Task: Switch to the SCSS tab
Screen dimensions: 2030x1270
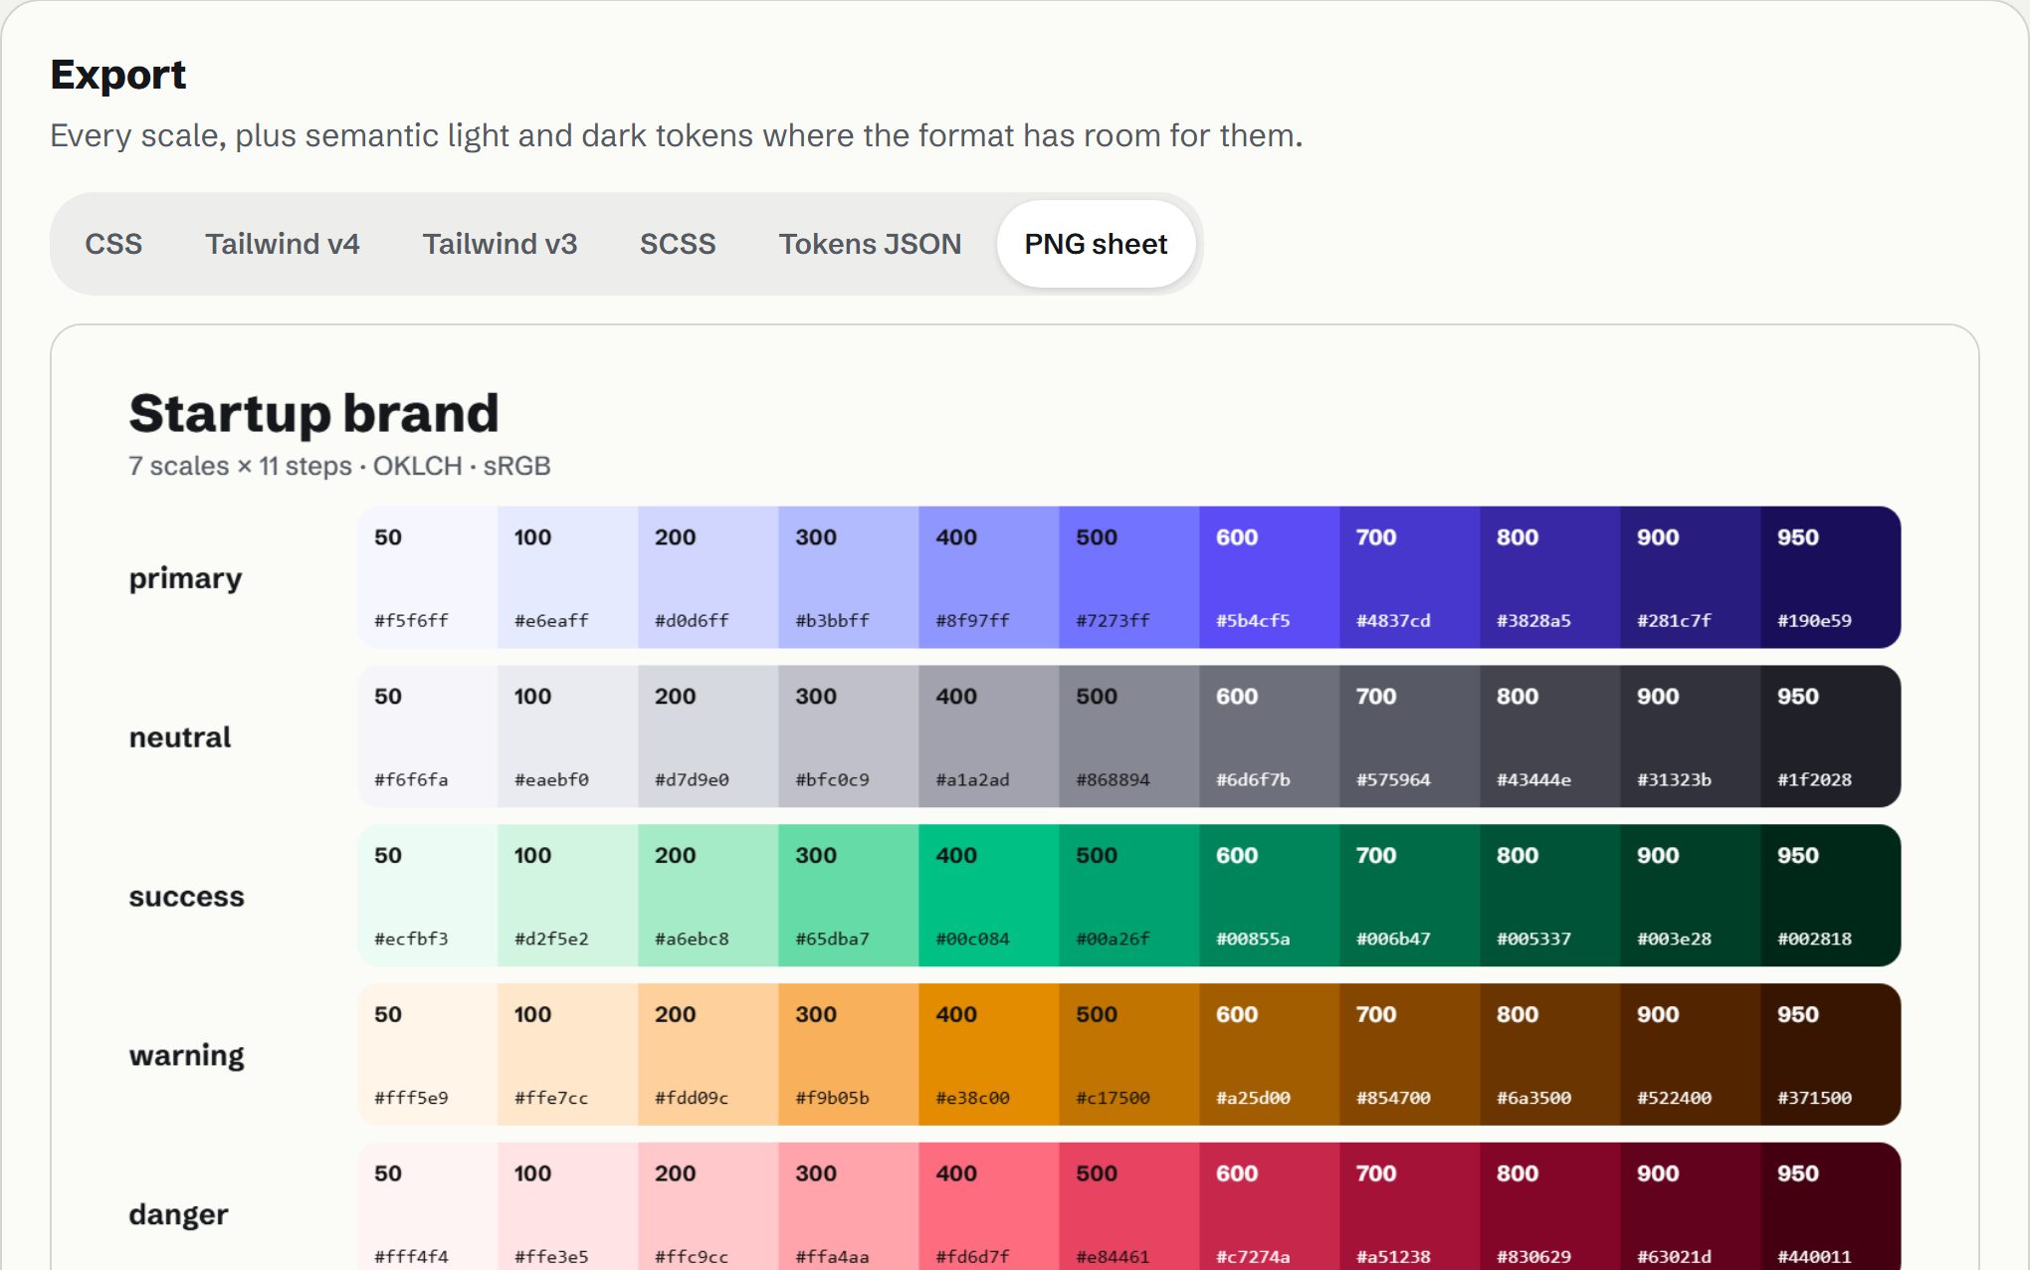Action: coord(678,244)
